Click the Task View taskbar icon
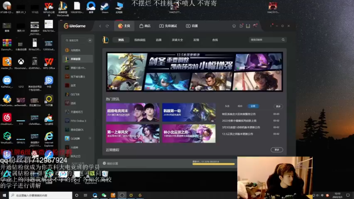This screenshot has width=354, height=199. point(85,195)
